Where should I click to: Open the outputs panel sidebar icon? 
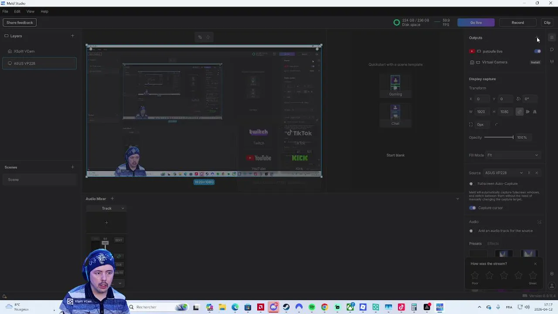tap(552, 38)
